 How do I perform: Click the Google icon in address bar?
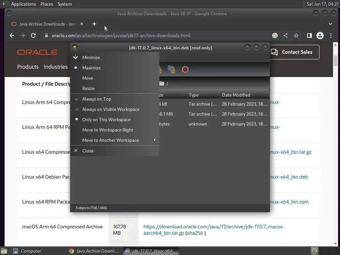275,36
